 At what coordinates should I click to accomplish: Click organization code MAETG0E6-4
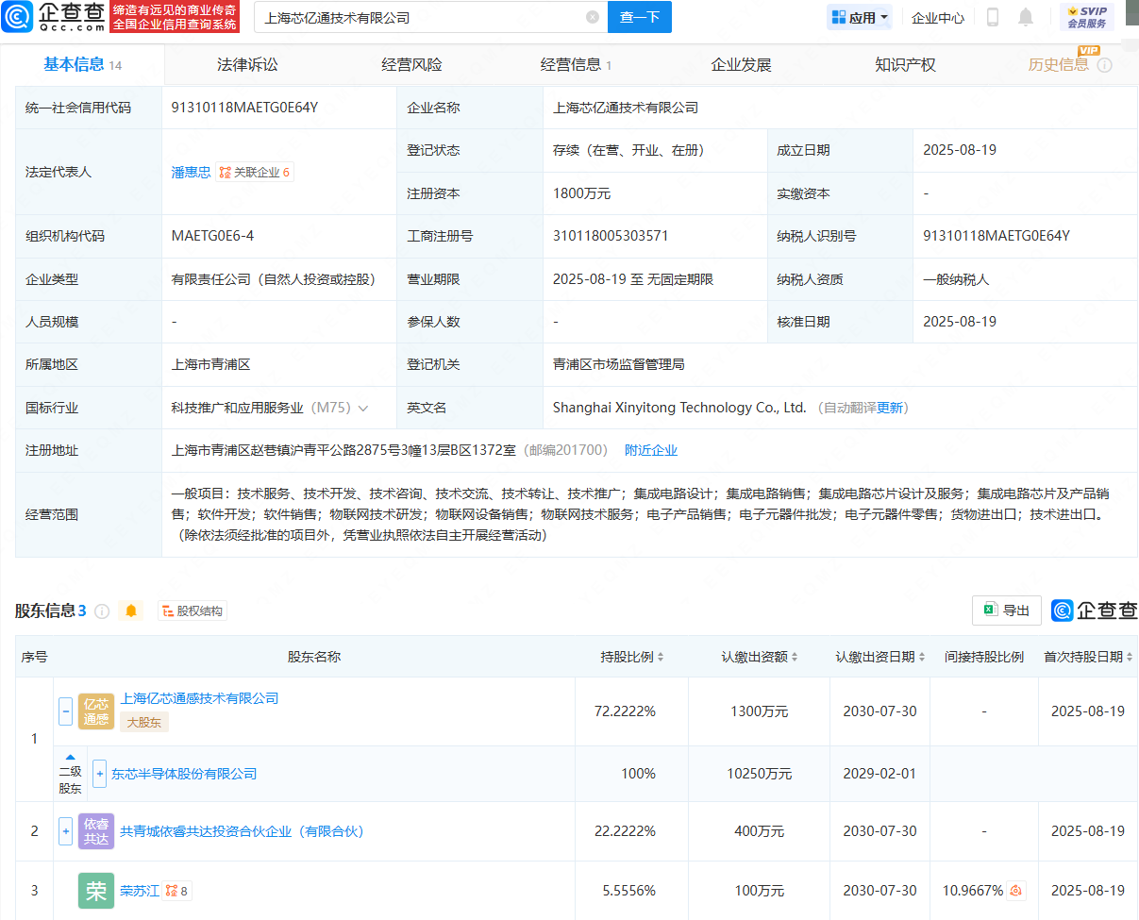point(212,236)
